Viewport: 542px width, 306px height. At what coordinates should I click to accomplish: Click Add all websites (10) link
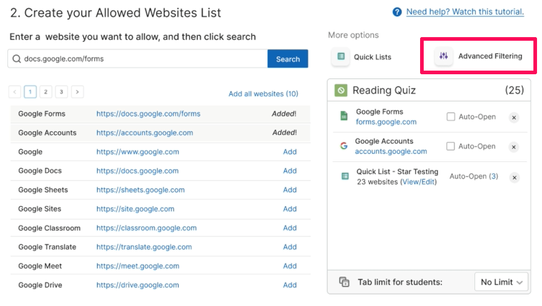click(263, 94)
